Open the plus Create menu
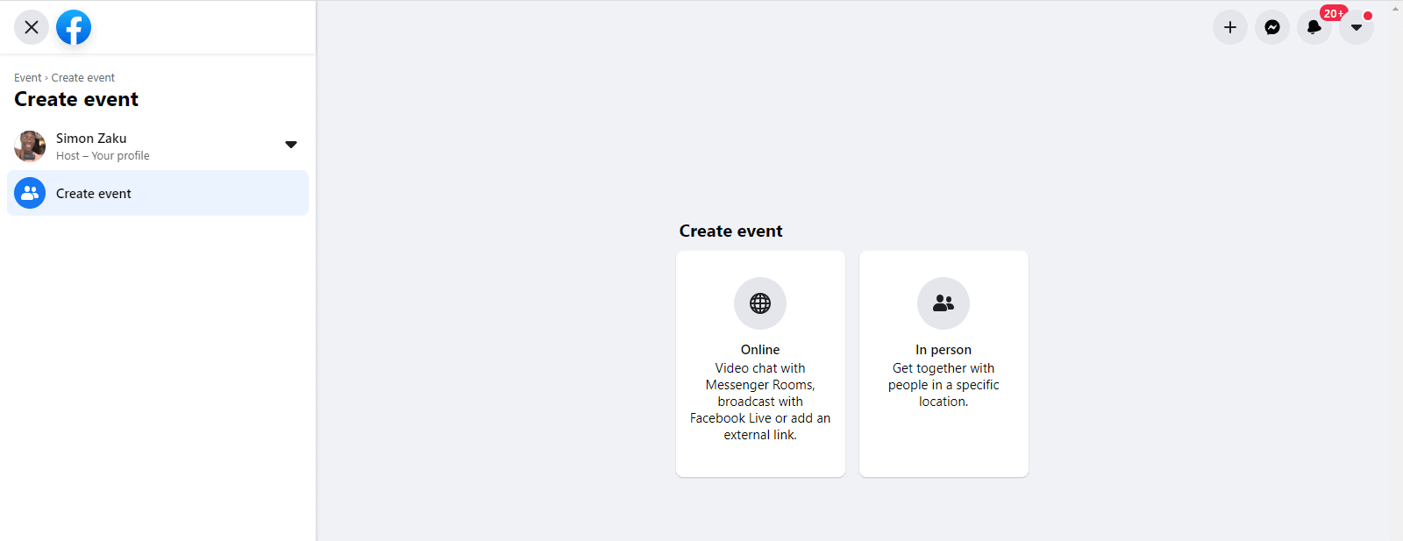The height and width of the screenshot is (541, 1403). 1230,27
